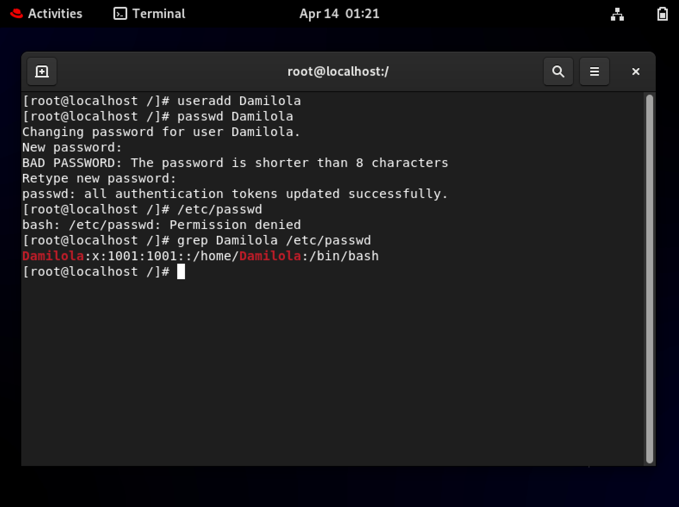Click the Red Hat logo icon
This screenshot has height=507, width=679.
coord(17,14)
